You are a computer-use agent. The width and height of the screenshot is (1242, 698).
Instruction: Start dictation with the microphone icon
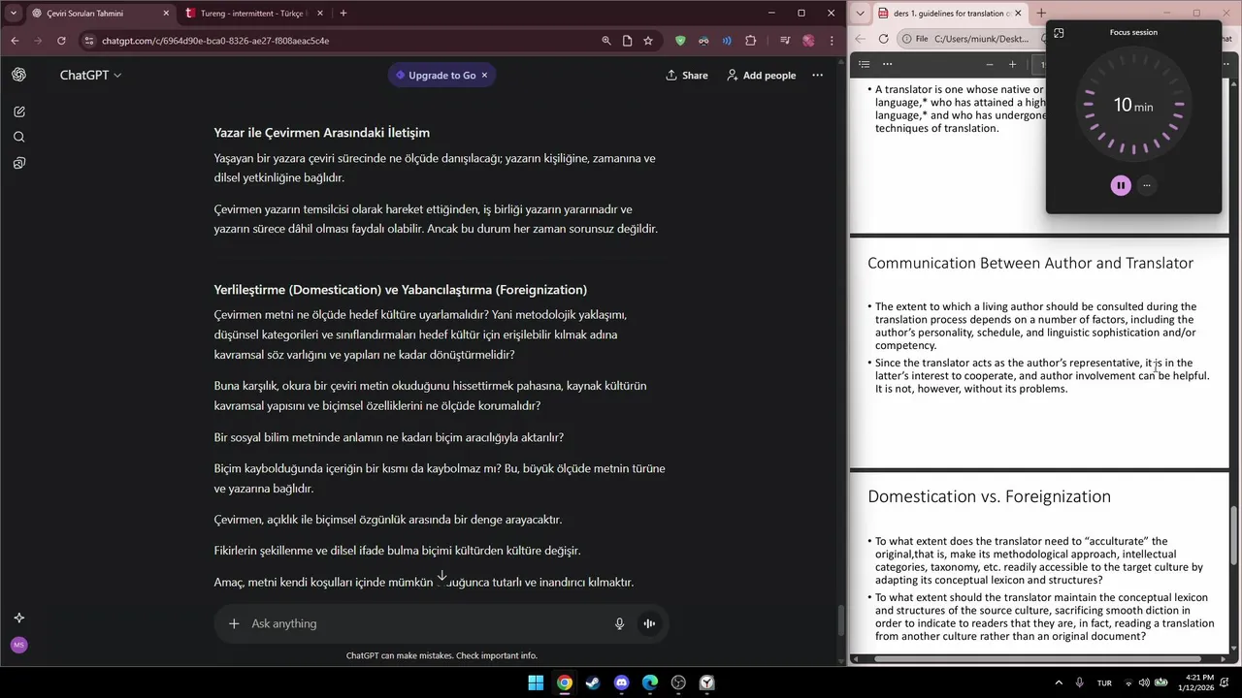pos(619,623)
